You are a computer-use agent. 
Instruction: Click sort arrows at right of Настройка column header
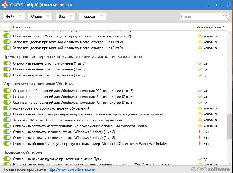click(194, 27)
